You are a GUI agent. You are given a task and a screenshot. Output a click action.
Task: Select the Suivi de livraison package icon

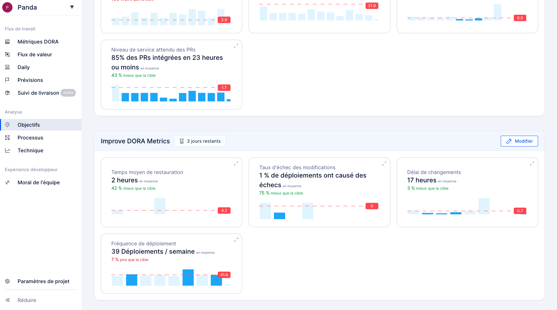8,93
